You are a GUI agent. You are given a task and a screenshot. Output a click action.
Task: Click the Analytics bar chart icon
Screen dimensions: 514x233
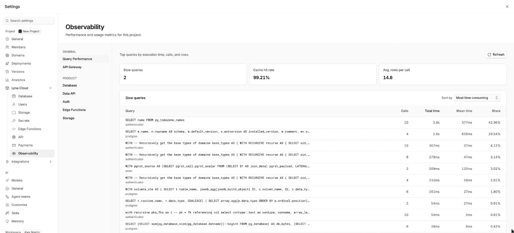7,80
